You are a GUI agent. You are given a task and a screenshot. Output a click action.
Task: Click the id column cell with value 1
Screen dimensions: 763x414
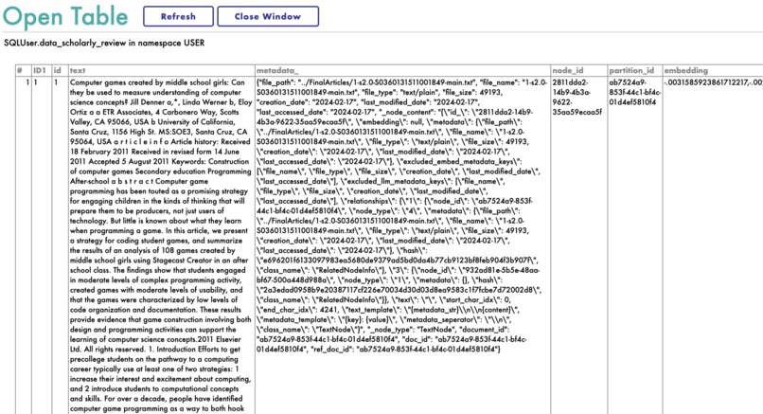tap(60, 245)
